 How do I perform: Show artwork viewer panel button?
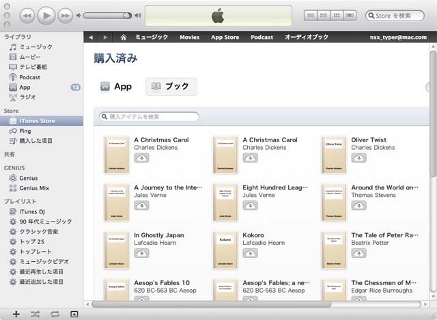(74, 314)
